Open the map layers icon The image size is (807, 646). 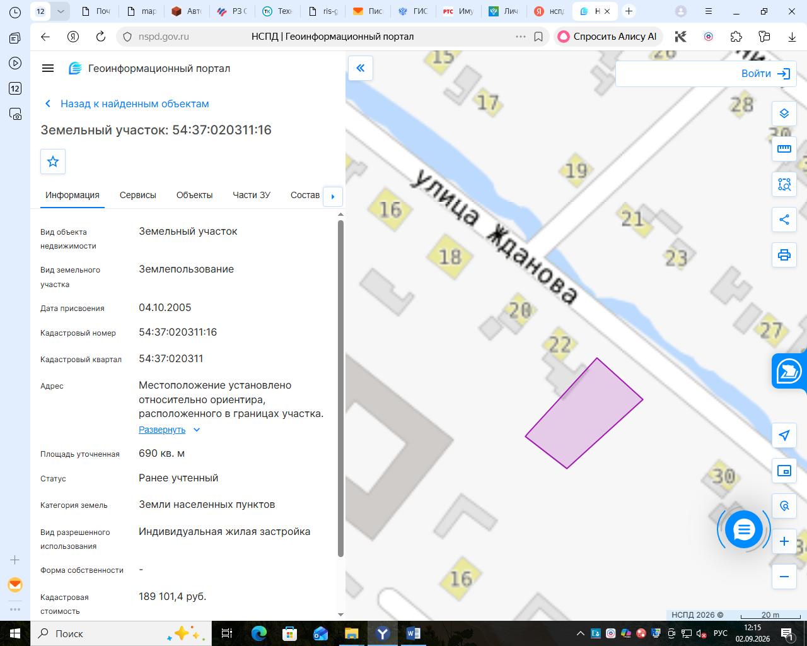click(x=784, y=114)
